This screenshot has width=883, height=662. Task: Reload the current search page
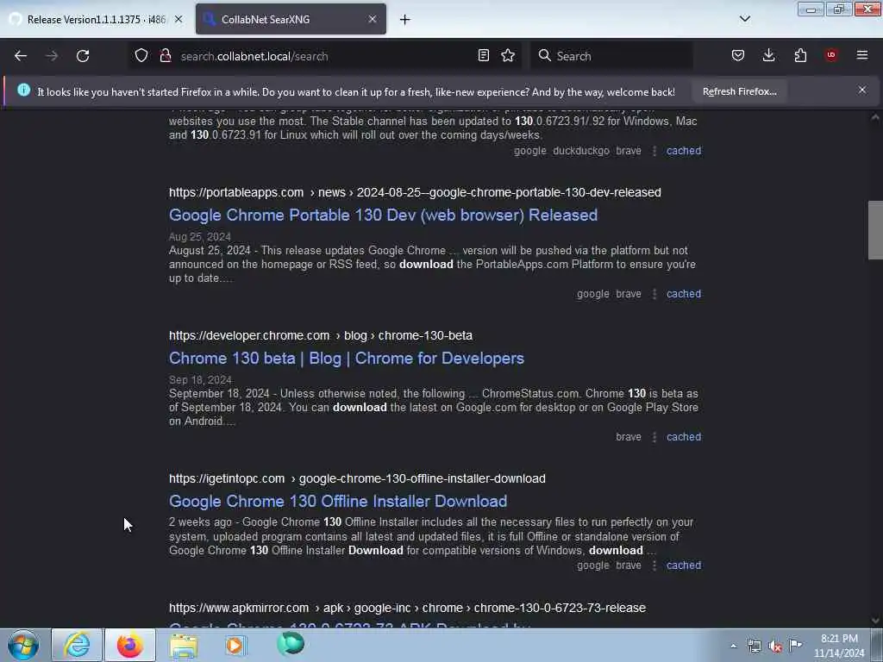[83, 56]
